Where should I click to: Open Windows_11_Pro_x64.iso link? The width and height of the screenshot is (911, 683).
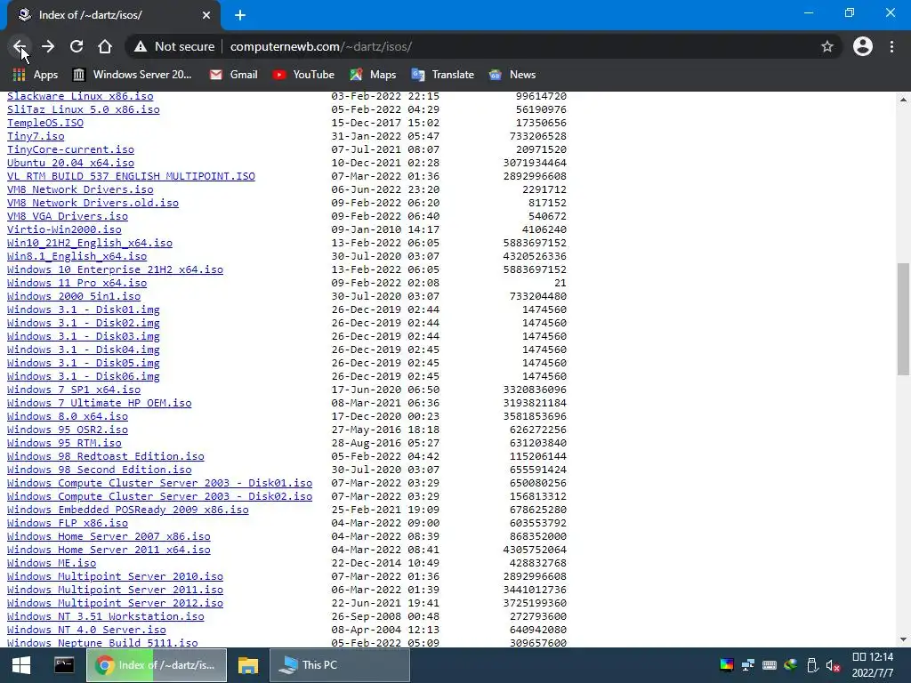[x=77, y=283]
